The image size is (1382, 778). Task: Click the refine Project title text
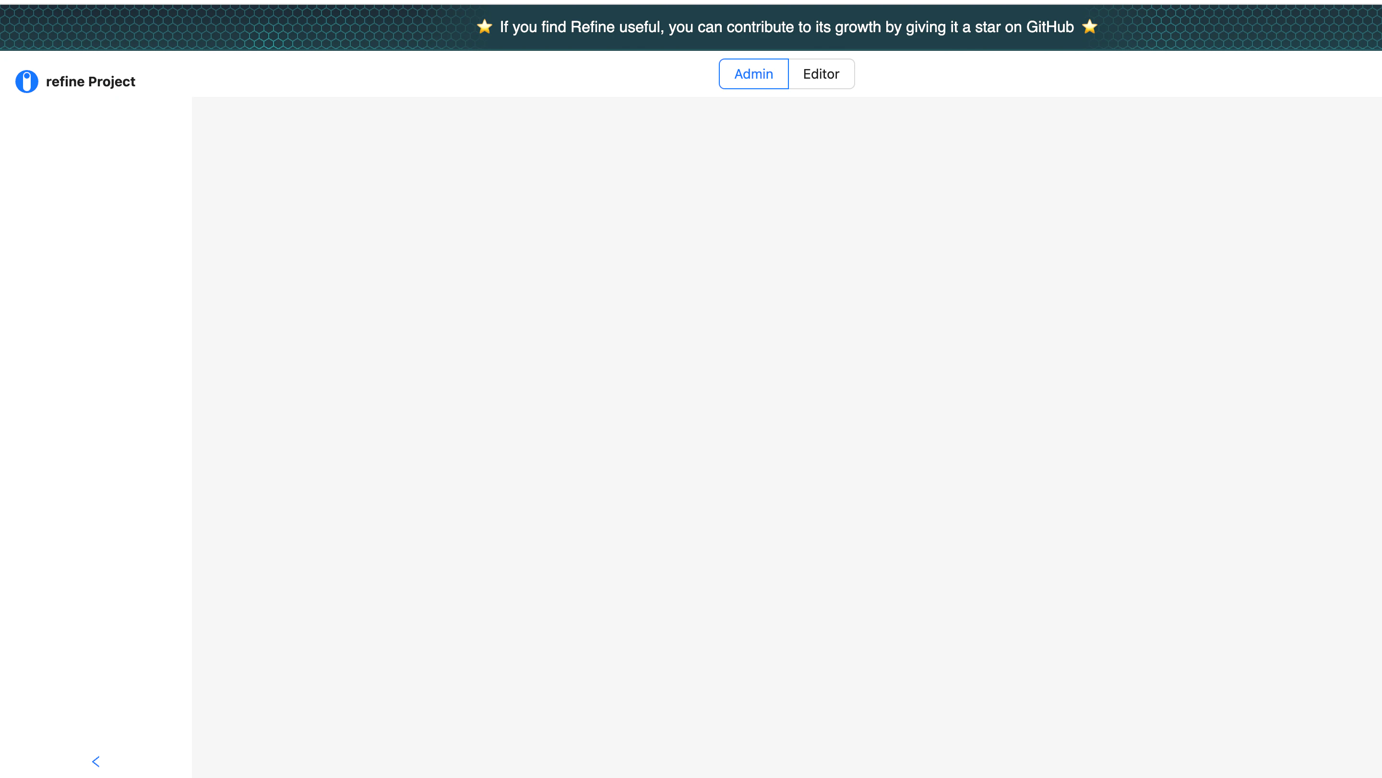point(91,81)
